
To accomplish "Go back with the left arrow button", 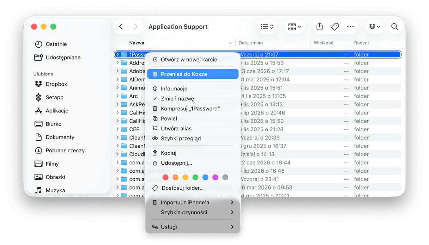I will click(x=121, y=27).
